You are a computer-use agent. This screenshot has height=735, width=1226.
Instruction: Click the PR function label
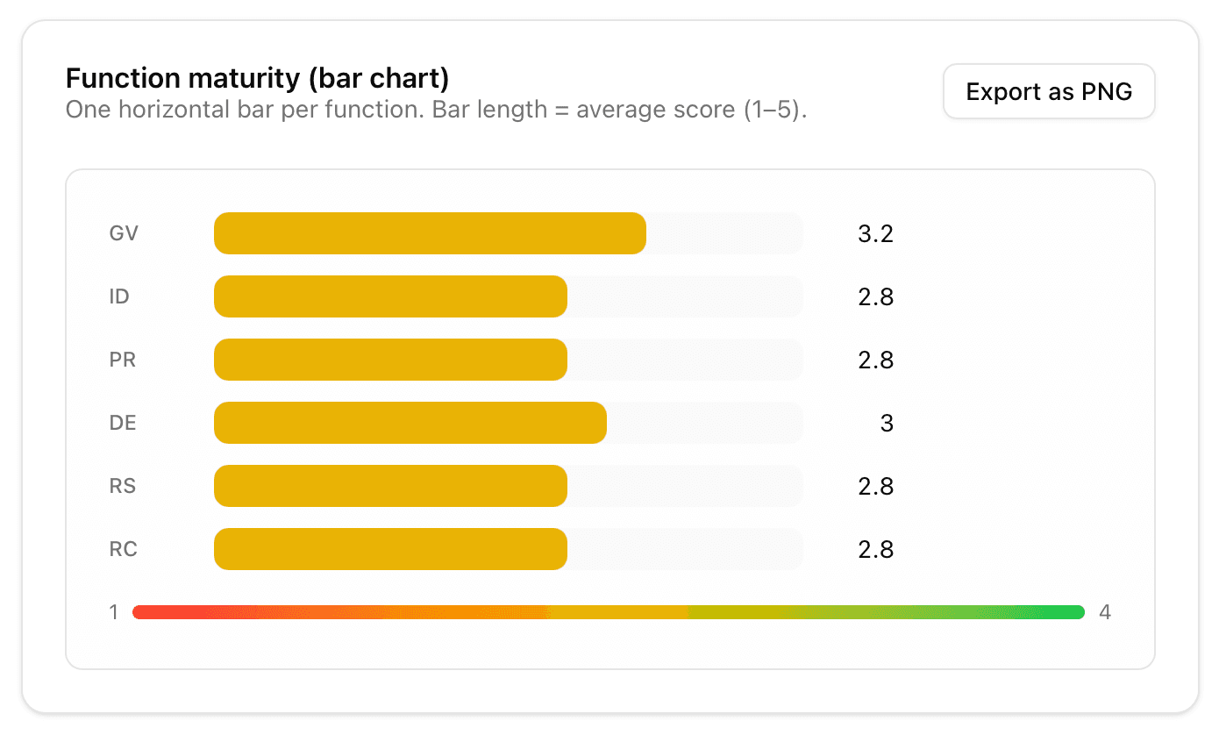tap(122, 360)
